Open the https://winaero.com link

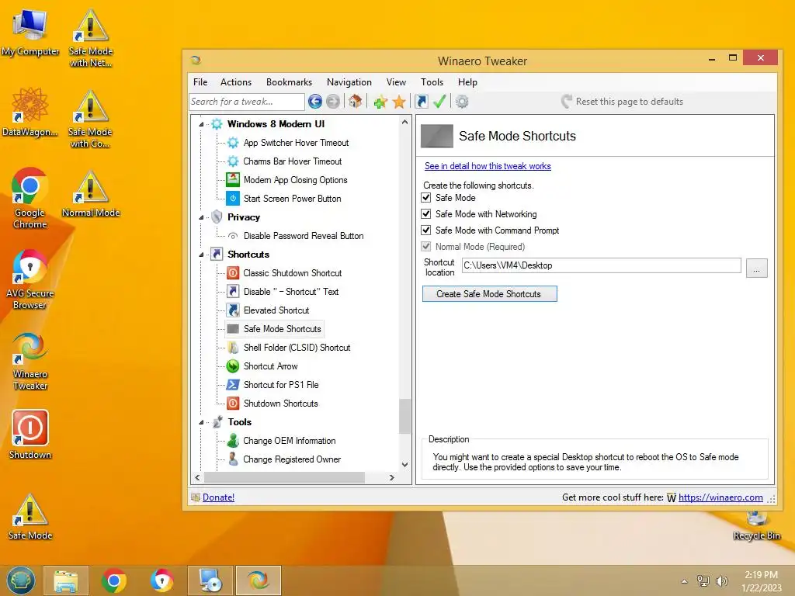(x=720, y=497)
